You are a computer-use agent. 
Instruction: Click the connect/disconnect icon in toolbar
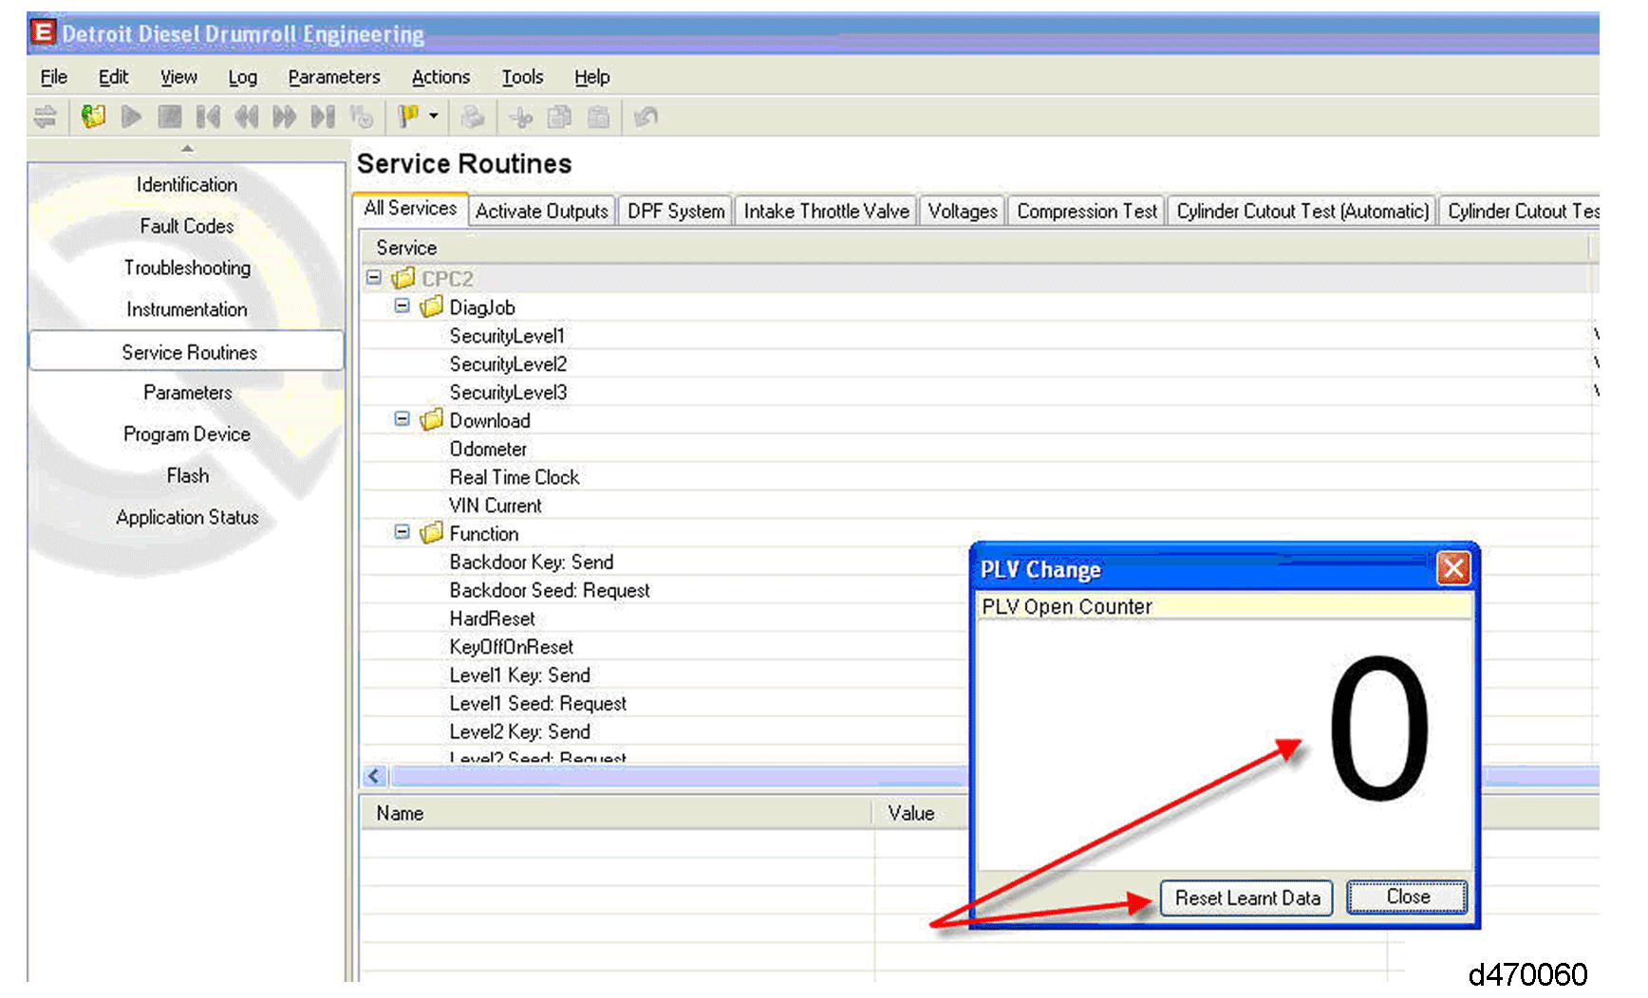[x=45, y=117]
